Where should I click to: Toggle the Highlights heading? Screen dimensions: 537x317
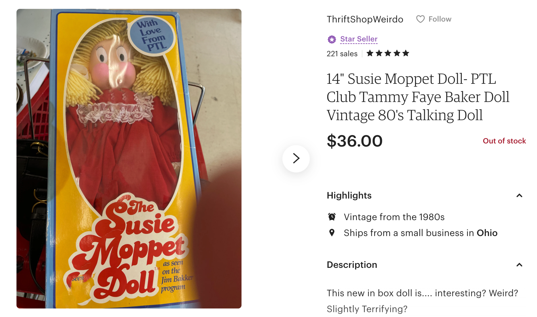tap(349, 195)
